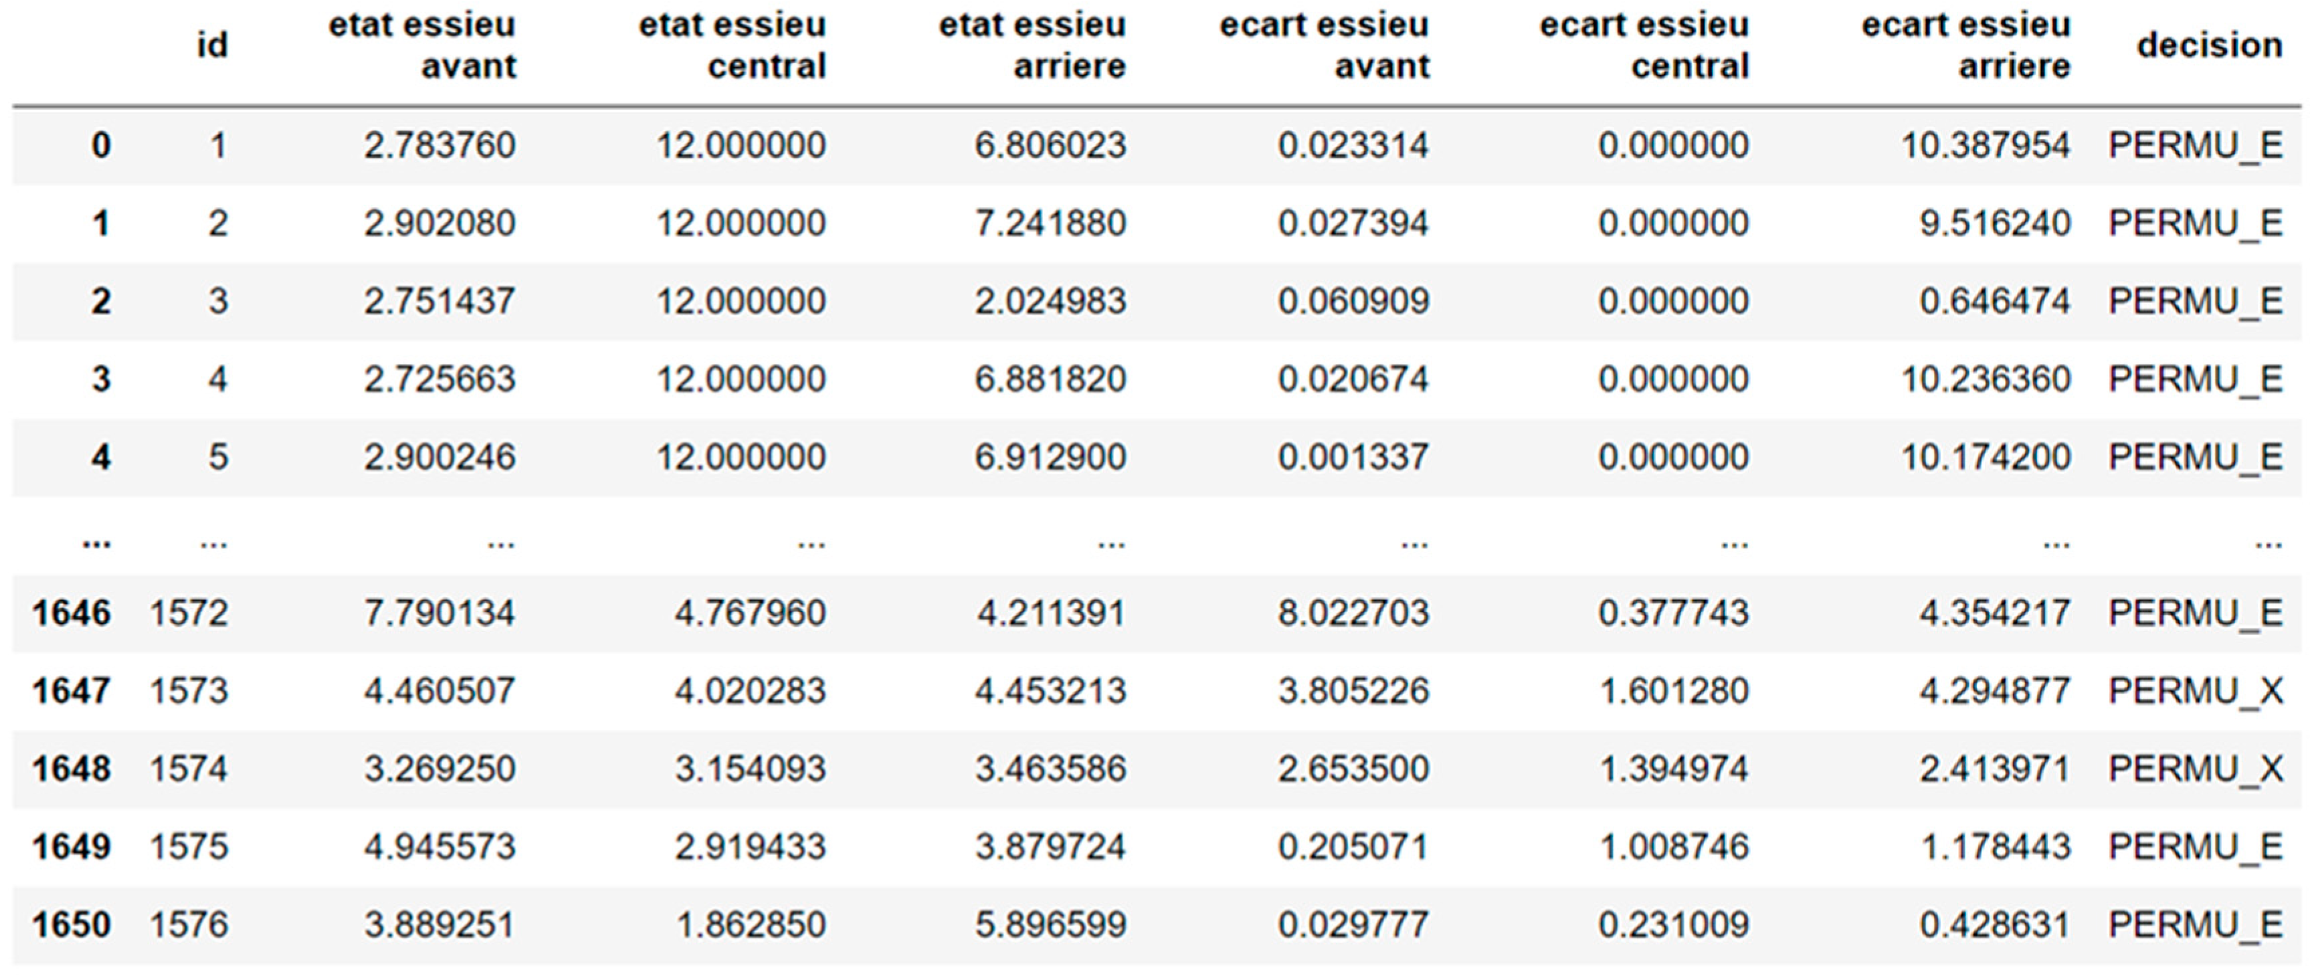Click the 'etat essieu avant' column header
Screen dimensions: 2314x980
click(422, 45)
